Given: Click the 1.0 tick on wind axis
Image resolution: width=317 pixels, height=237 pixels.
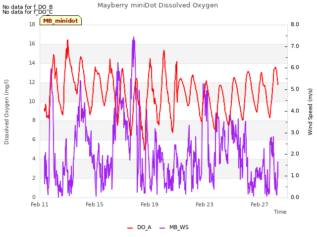Looking at the screenshot, I should pyautogui.click(x=295, y=176).
